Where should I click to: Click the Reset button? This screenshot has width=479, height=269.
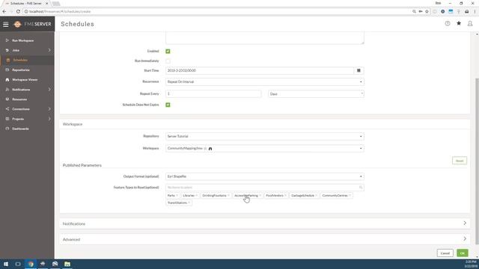point(459,161)
